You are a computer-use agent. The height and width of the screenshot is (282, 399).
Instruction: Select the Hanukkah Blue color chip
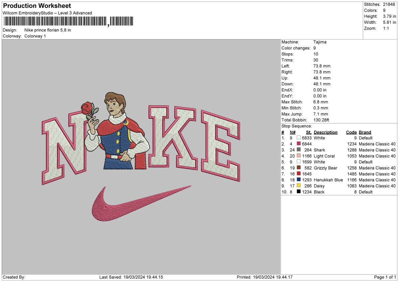click(x=299, y=180)
